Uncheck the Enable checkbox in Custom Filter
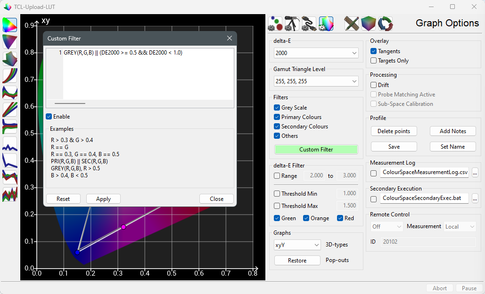The image size is (485, 294). [49, 117]
